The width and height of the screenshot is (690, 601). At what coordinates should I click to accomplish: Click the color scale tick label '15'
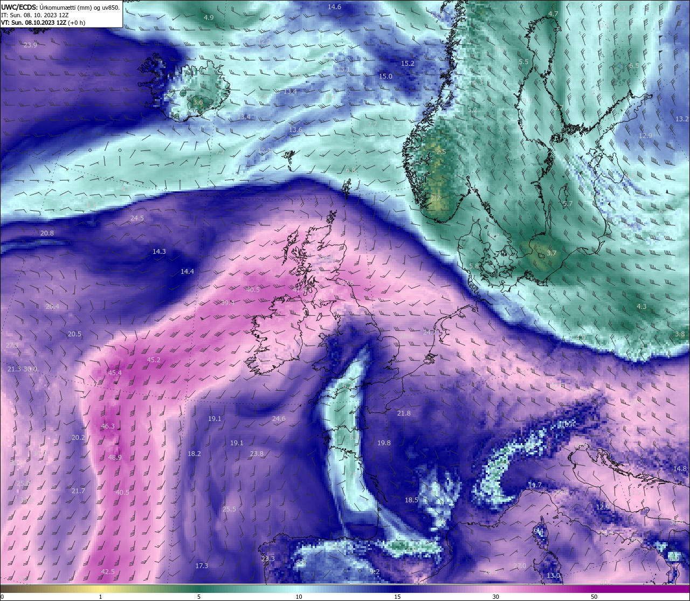pyautogui.click(x=397, y=597)
